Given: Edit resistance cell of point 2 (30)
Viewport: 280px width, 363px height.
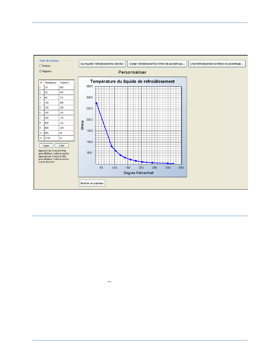Looking at the screenshot, I should tap(51, 92).
